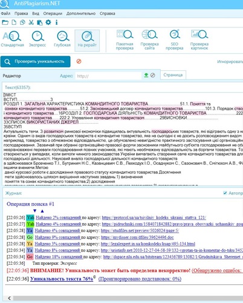Click the AntiPlagiarism.NET logo icon
Image resolution: width=243 pixels, height=303 pixels.
[x=4, y=4]
